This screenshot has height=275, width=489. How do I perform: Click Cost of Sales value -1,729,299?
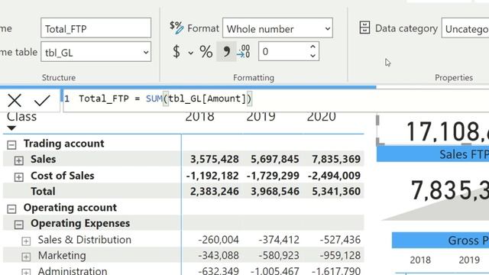(x=273, y=176)
